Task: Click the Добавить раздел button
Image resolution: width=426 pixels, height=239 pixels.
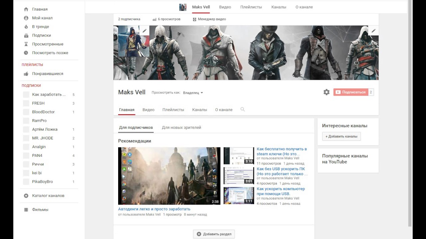Action: [x=214, y=234]
